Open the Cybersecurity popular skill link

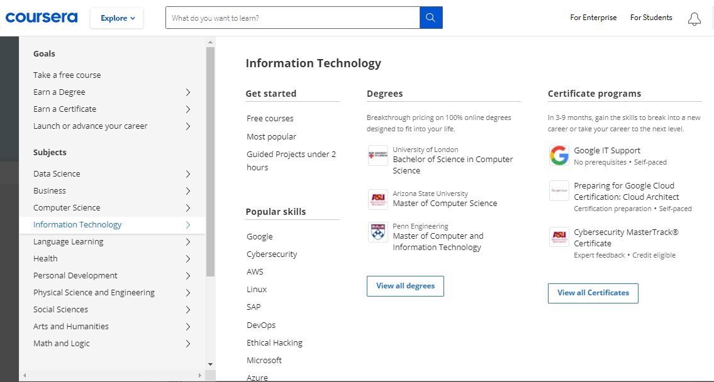pos(272,254)
